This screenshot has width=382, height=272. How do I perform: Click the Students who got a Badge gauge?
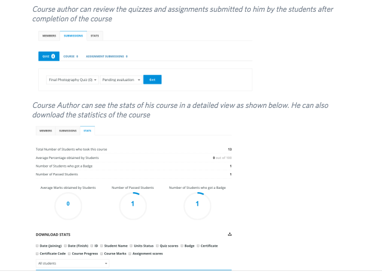(197, 206)
